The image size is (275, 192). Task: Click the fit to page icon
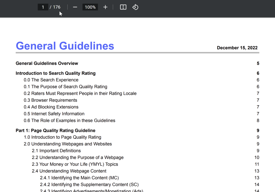coord(123,7)
